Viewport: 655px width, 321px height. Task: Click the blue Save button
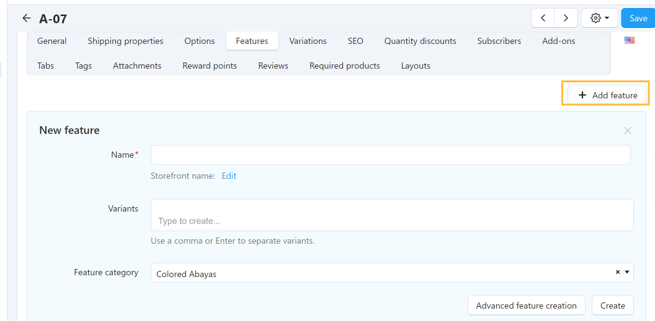pos(638,18)
